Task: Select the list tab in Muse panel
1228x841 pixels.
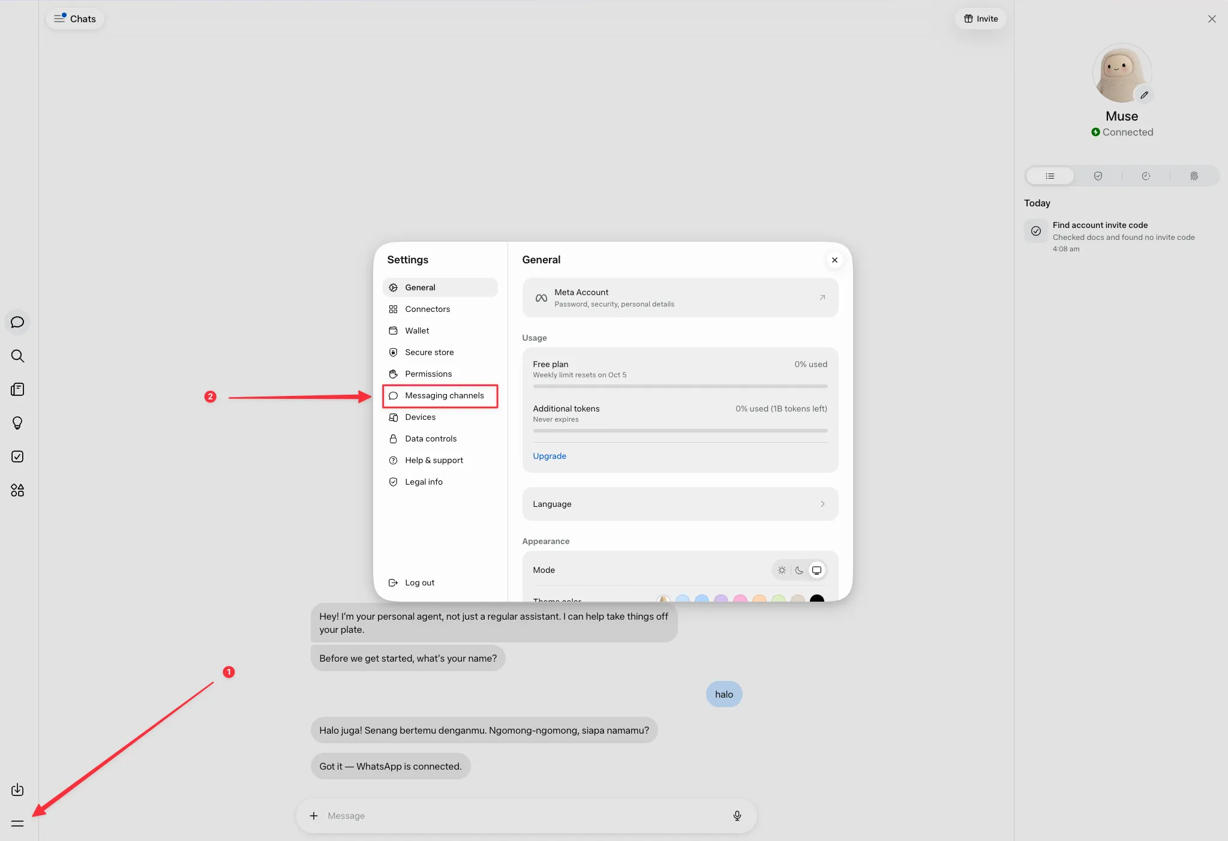Action: (x=1050, y=176)
